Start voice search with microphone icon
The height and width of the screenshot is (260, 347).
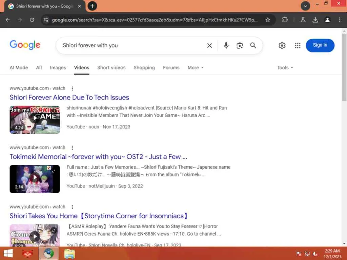226,45
